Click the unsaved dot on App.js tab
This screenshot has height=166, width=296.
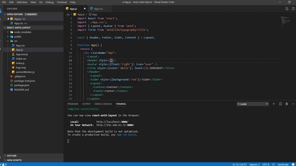85,9
